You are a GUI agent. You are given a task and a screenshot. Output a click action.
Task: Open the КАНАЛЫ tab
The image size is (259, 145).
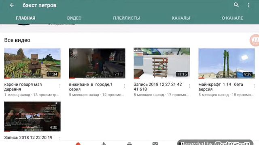click(x=181, y=18)
